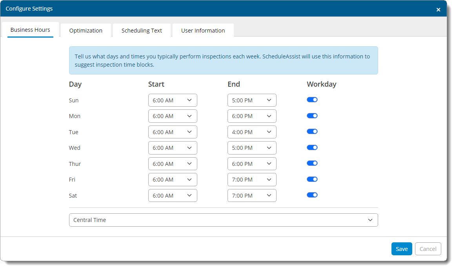The image size is (455, 269).
Task: Toggle the Sunday workday switch
Action: click(312, 100)
